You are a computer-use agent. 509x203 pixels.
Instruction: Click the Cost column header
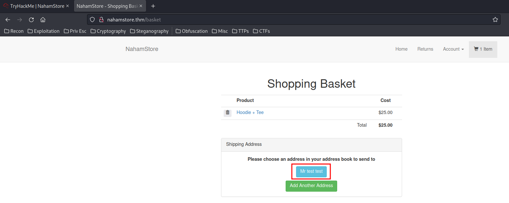[x=385, y=100]
